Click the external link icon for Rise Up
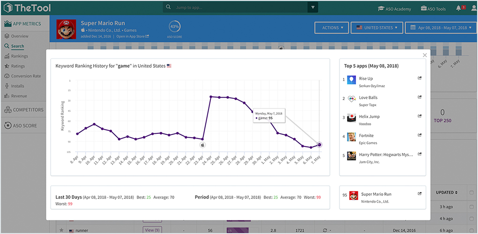Image resolution: width=478 pixels, height=234 pixels. click(x=419, y=79)
